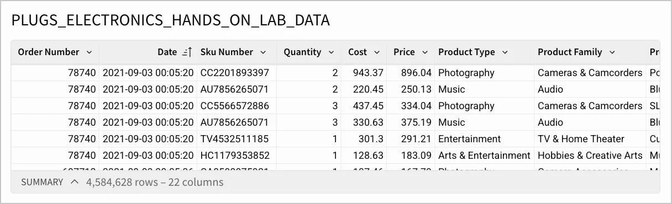Viewport: 672px width, 204px height.
Task: Select the Product Family cell Hobbies & Creative Arts
Action: tap(590, 155)
